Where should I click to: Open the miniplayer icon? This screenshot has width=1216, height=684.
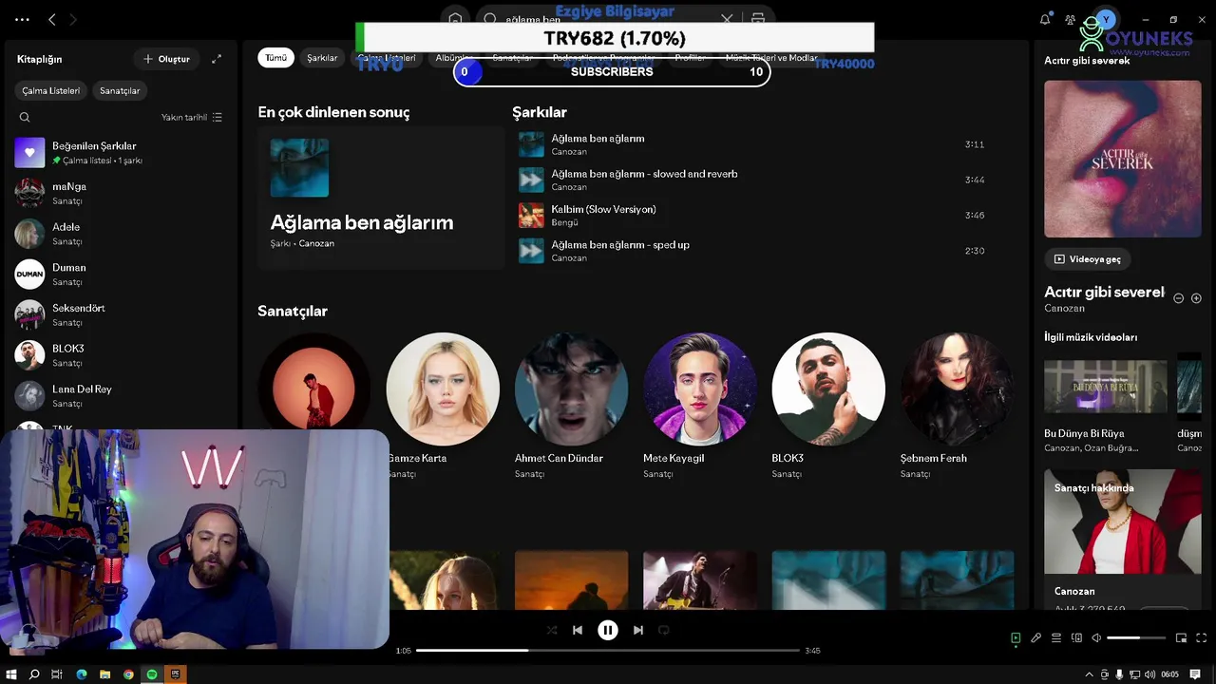pos(1181,637)
